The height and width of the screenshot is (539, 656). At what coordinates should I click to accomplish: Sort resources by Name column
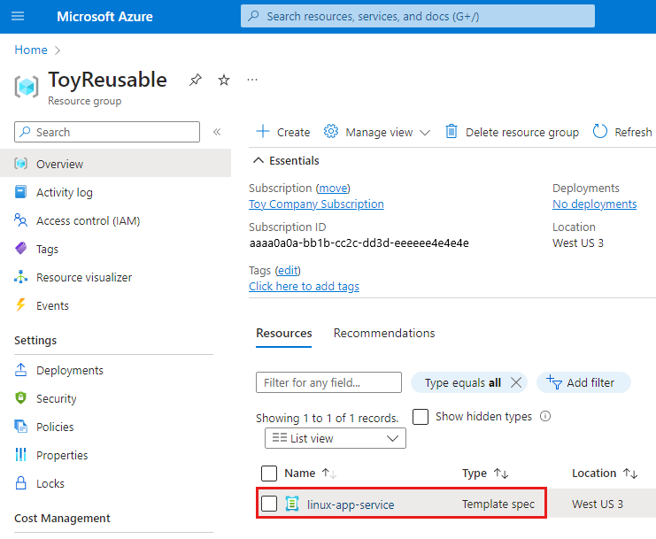(311, 474)
